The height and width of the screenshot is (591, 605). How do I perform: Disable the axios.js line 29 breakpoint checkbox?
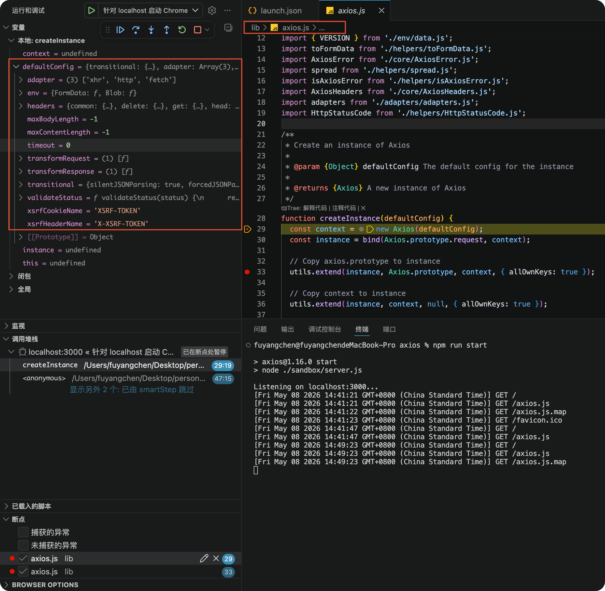point(23,558)
